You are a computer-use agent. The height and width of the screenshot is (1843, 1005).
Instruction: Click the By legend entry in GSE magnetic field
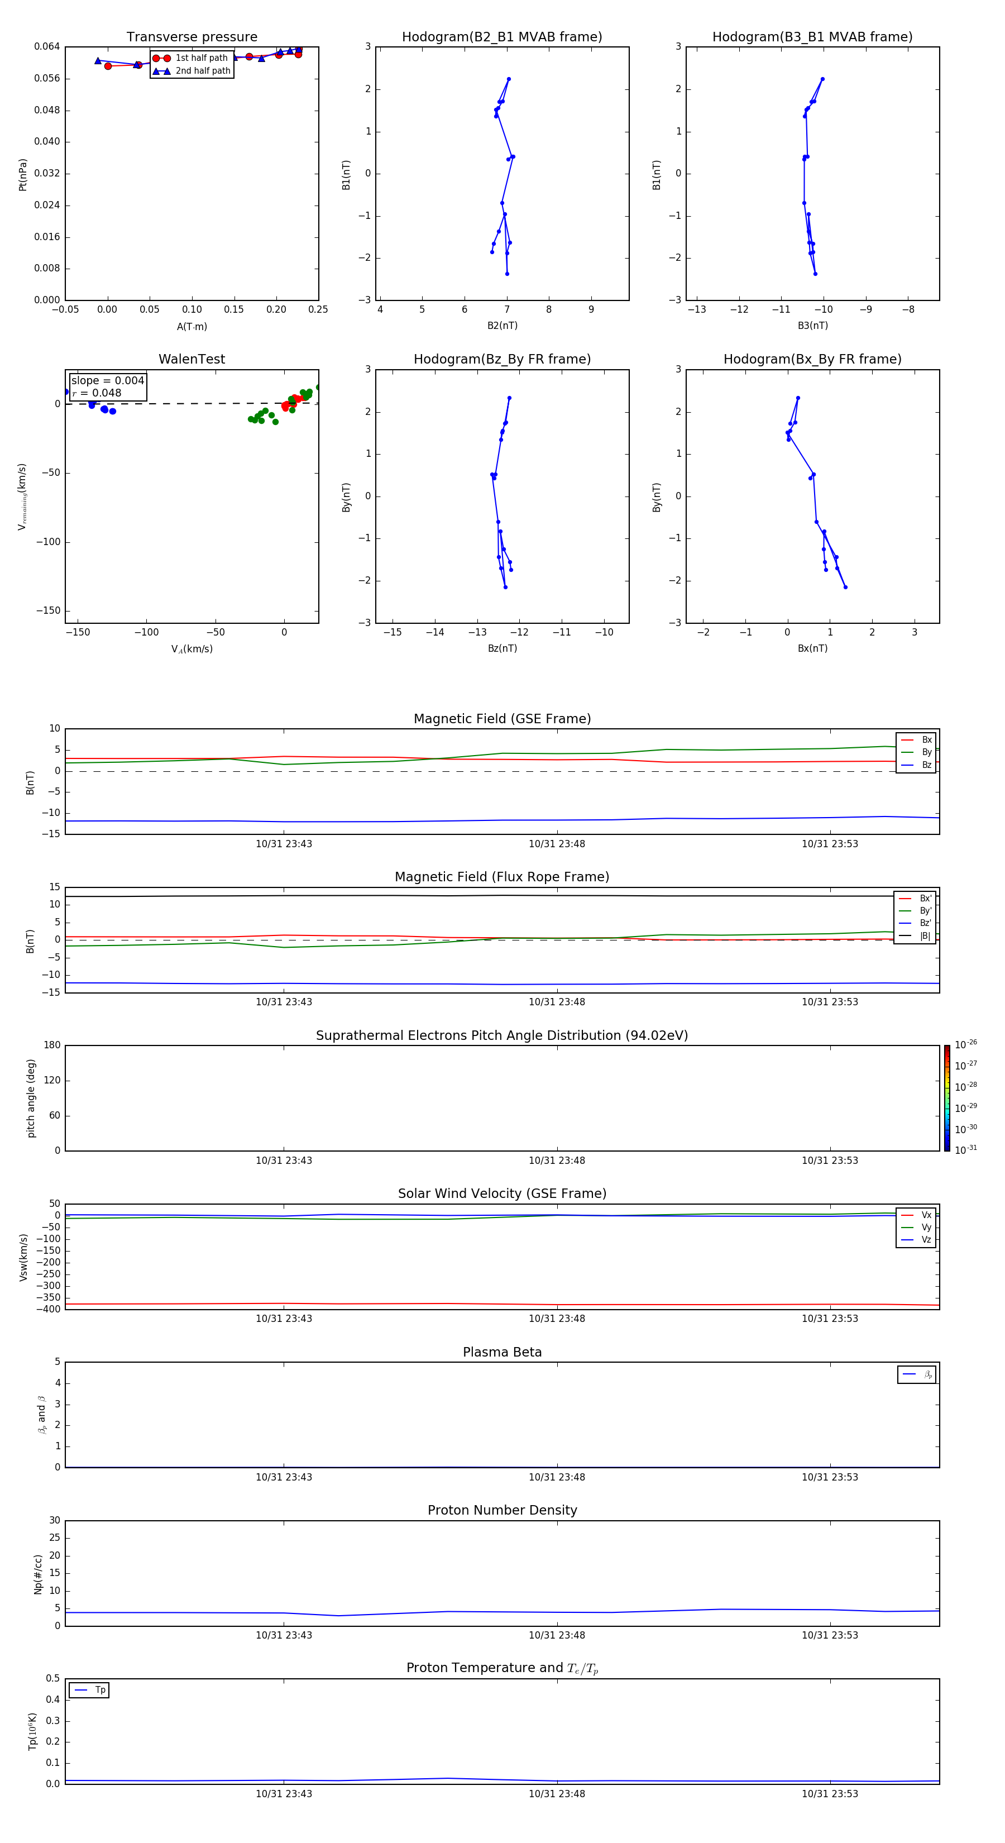coord(916,753)
